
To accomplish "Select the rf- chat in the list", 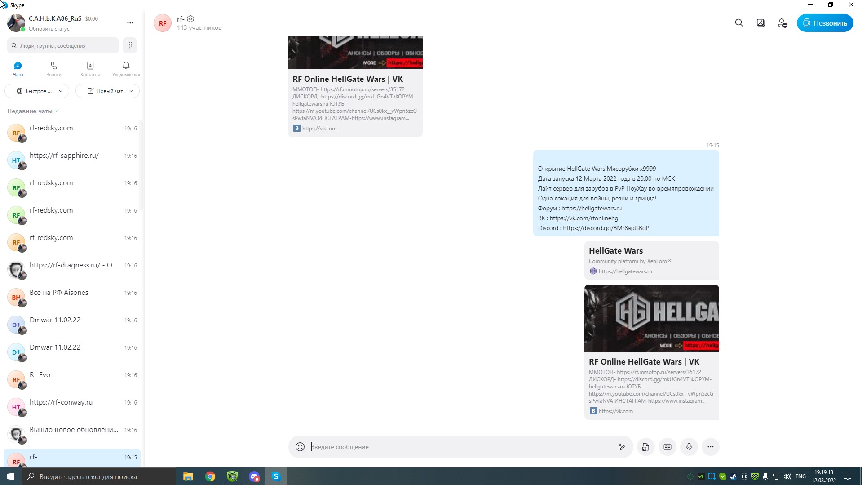I will (72, 458).
